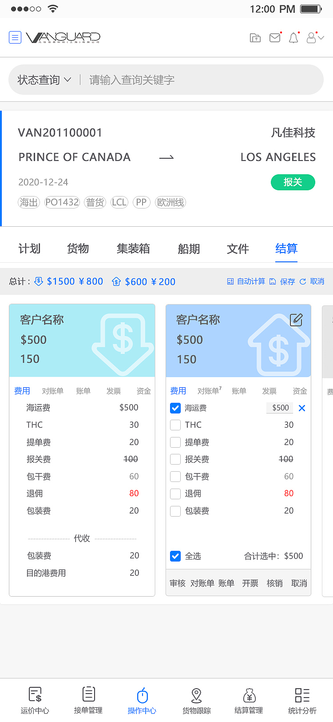Select the 货物 tab

point(78,249)
